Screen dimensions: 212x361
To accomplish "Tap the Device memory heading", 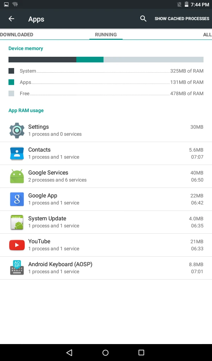I will coord(25,48).
